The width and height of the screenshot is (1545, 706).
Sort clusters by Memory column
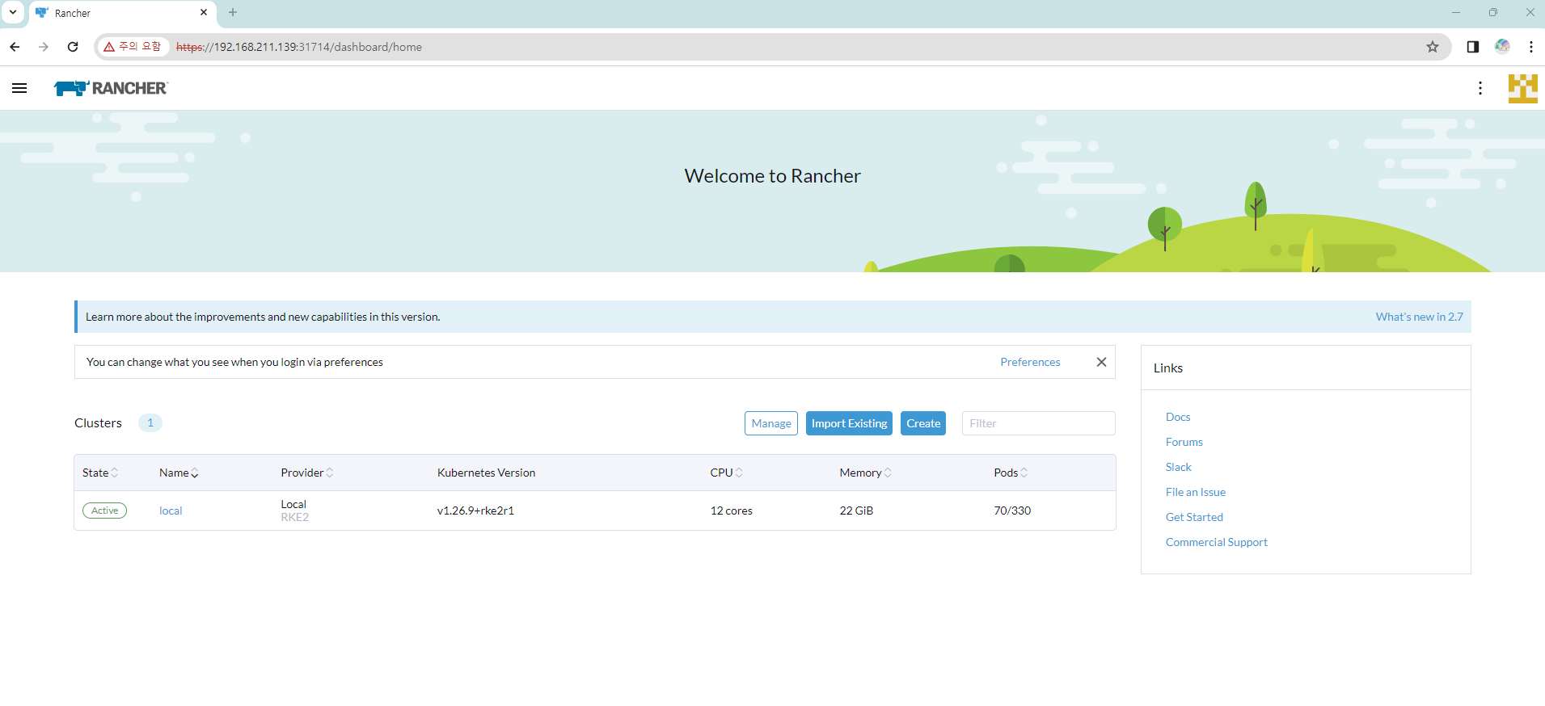coord(865,473)
